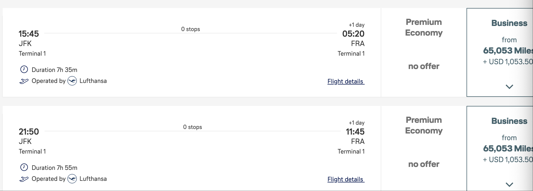The height and width of the screenshot is (191, 533).
Task: Expand Business fare chevron for the 15:45 flight
Action: [x=509, y=87]
